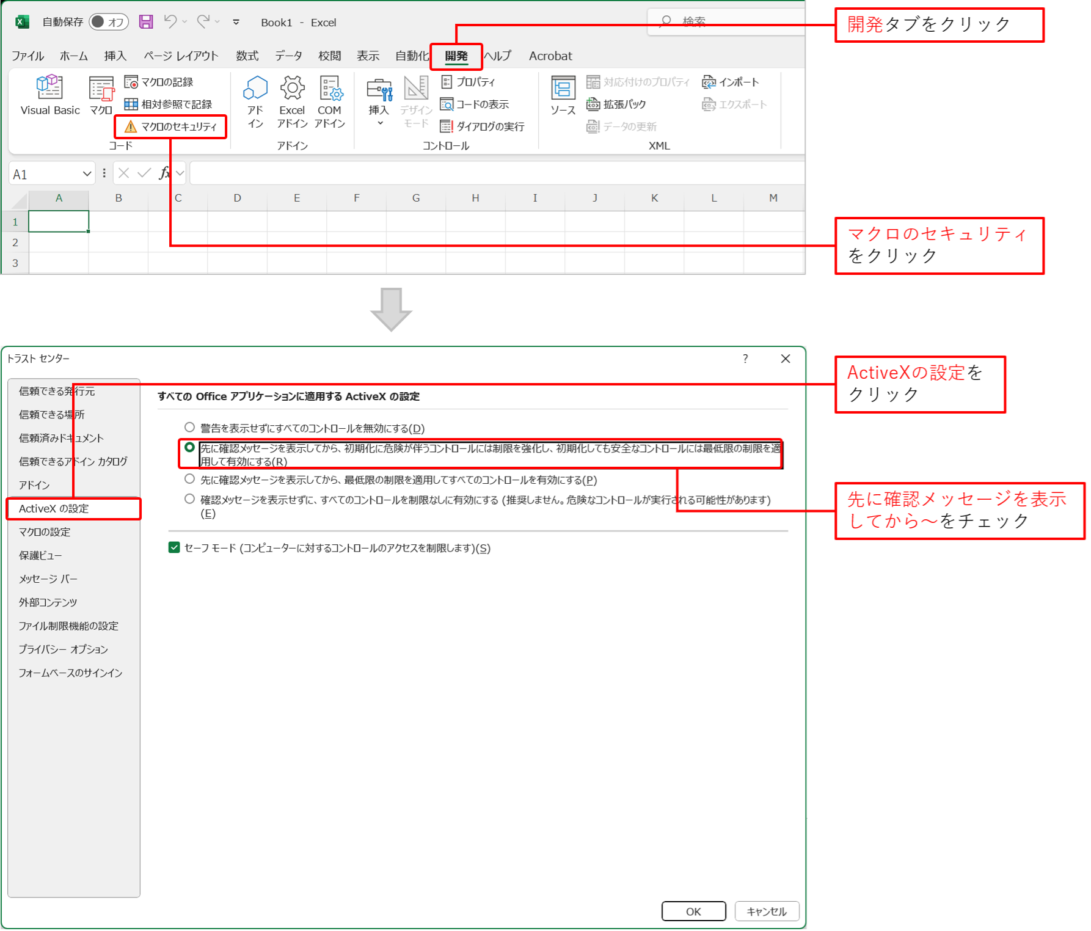Open the Undo history dropdown arrow
This screenshot has width=1091, height=931.
[184, 22]
